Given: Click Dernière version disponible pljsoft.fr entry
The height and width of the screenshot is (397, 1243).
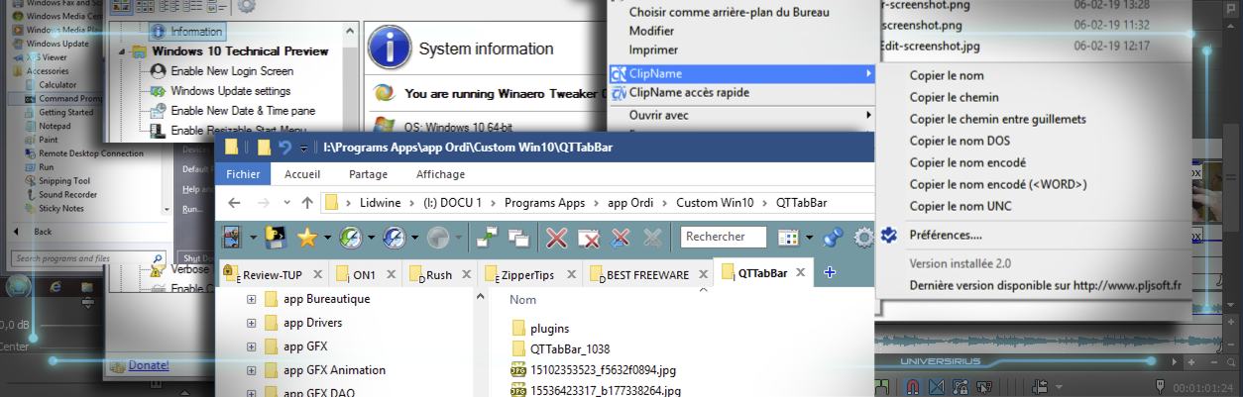Looking at the screenshot, I should pyautogui.click(x=1045, y=285).
